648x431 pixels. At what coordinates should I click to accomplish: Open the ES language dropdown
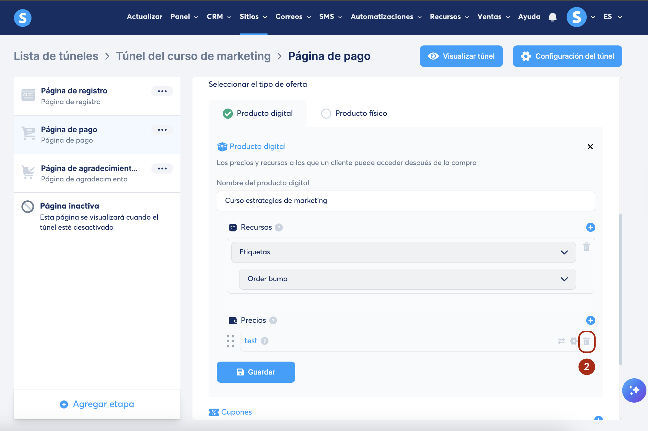612,17
